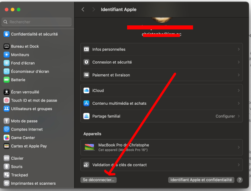Click the Comptes Internet @ icon
This screenshot has width=251, height=191.
click(7, 129)
